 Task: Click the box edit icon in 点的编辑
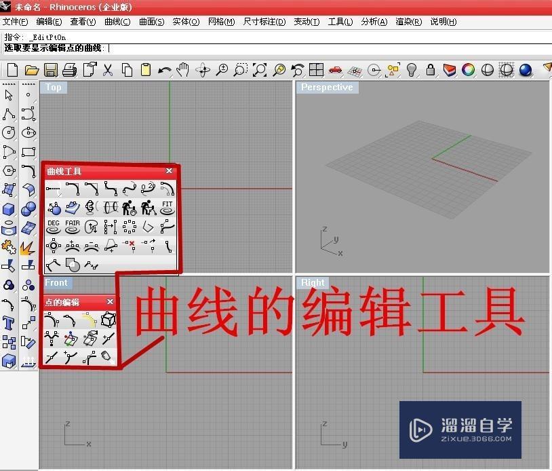pyautogui.click(x=108, y=320)
